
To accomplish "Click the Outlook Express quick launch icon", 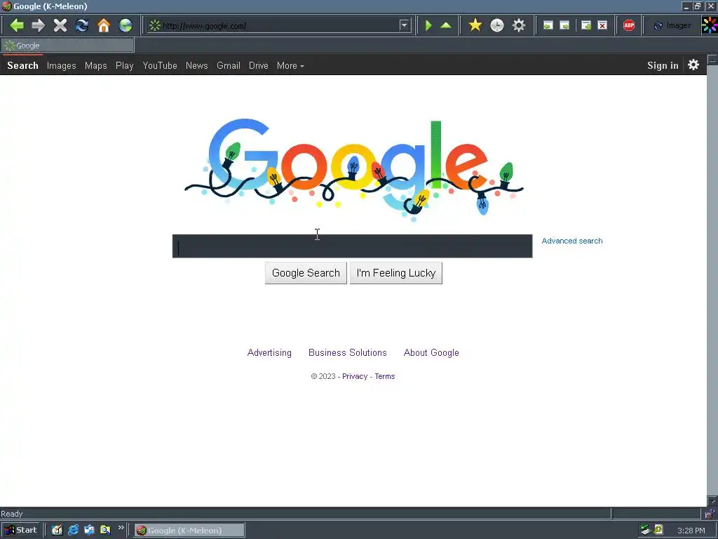I will pyautogui.click(x=89, y=530).
